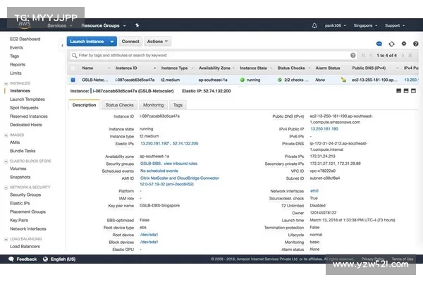
Task: Switch to the Description tab
Action: click(x=84, y=105)
